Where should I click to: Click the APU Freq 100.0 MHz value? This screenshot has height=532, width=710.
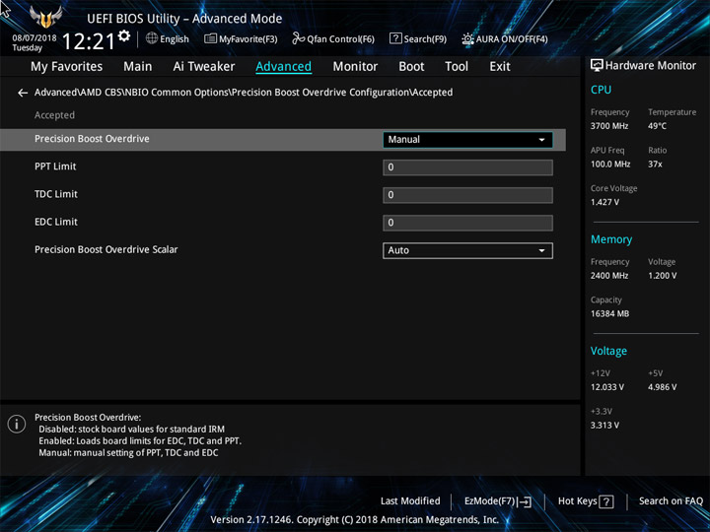click(x=610, y=165)
